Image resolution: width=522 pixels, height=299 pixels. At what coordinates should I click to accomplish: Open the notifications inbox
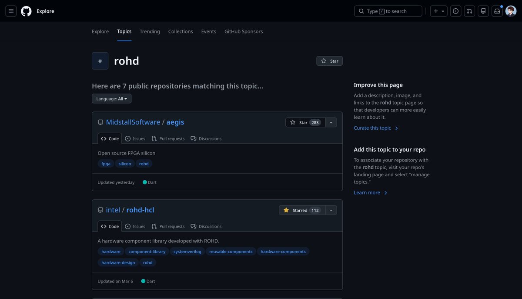click(497, 11)
